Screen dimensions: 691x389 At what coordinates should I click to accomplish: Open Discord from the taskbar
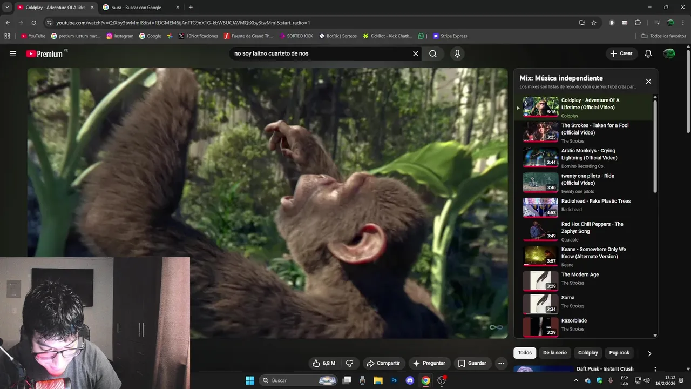click(x=410, y=380)
